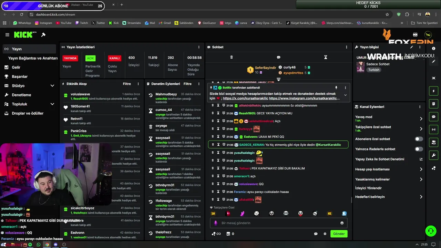Open Hedefleri belirleyin arrow
Image resolution: width=441 pixels, height=248 pixels.
pyautogui.click(x=421, y=197)
